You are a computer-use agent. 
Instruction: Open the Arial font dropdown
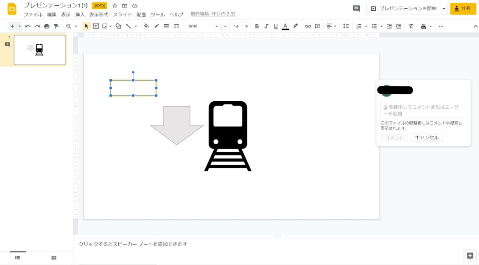pyautogui.click(x=203, y=26)
